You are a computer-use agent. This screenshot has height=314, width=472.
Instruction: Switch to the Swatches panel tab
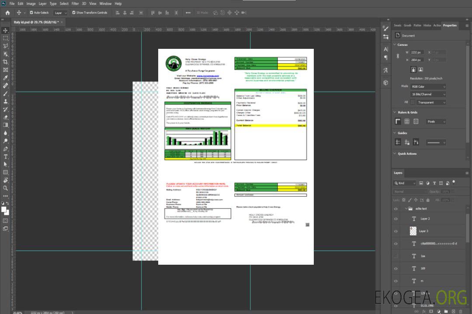pyautogui.click(x=397, y=25)
